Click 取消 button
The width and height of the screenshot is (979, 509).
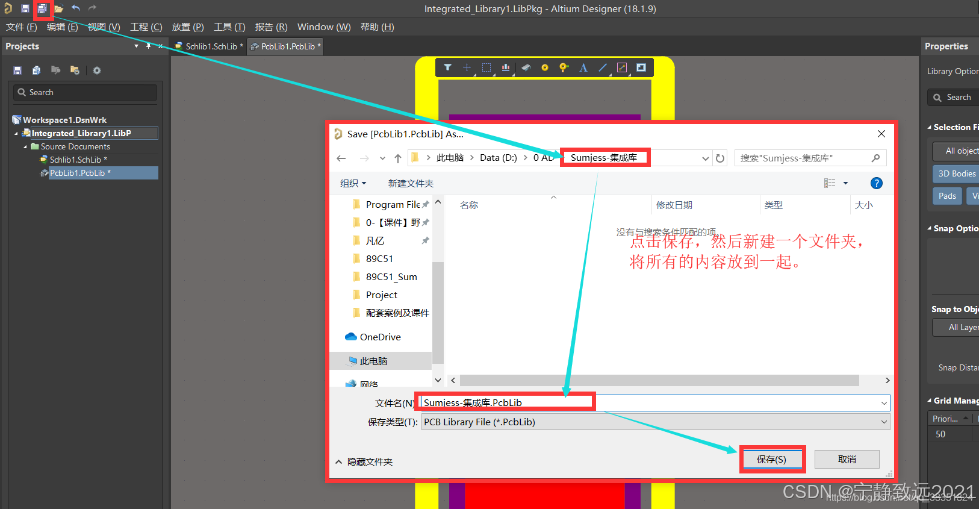click(847, 460)
